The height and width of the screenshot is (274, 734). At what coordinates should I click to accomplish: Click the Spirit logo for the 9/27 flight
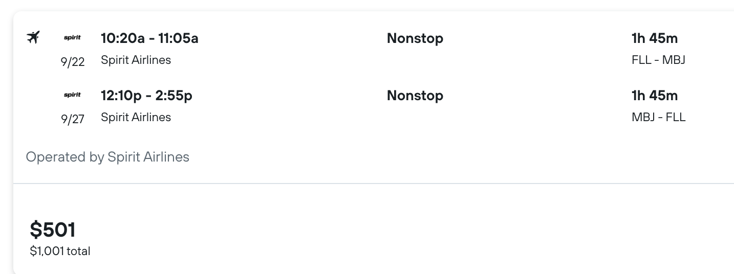tap(72, 95)
